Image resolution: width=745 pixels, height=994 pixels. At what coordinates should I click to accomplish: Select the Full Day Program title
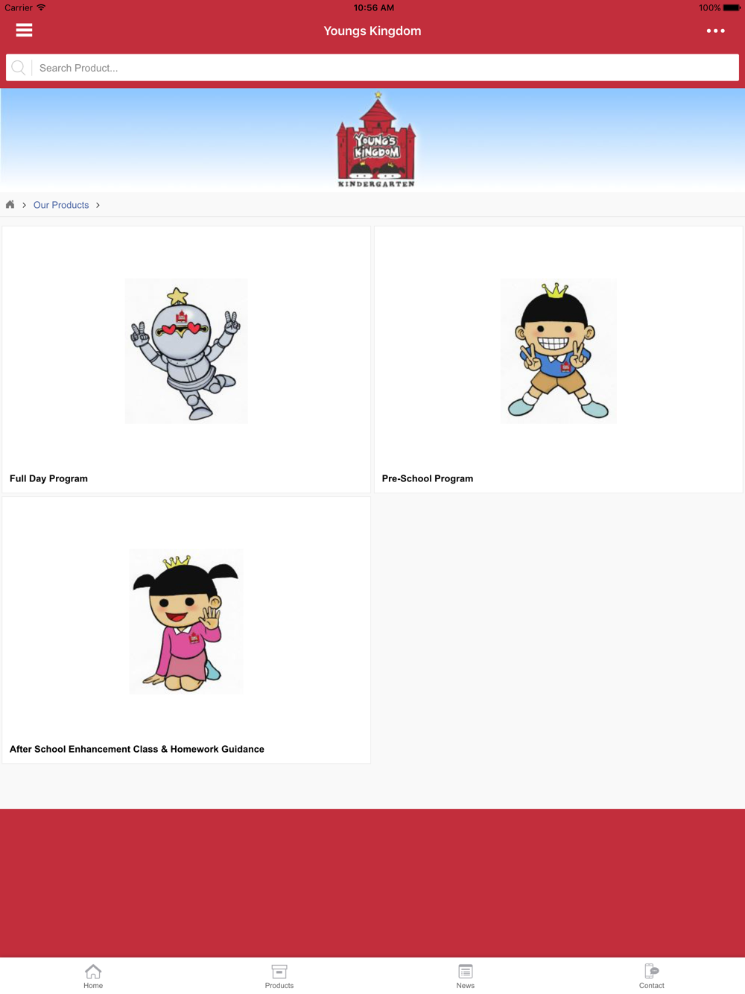point(48,478)
